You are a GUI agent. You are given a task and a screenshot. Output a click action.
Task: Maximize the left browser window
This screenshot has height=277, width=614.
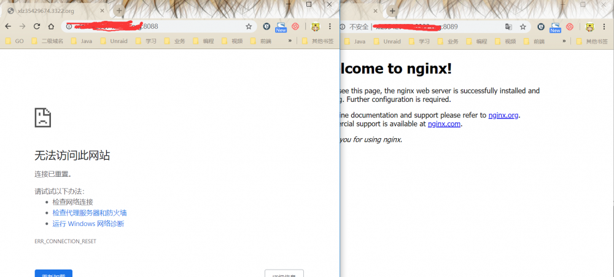309,4
